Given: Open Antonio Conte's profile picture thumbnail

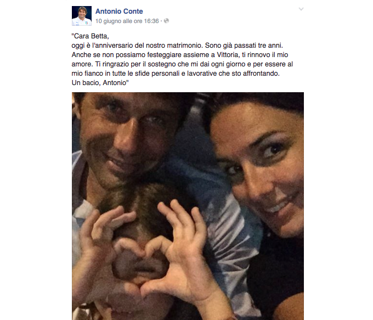Looking at the screenshot, I should 82,16.
